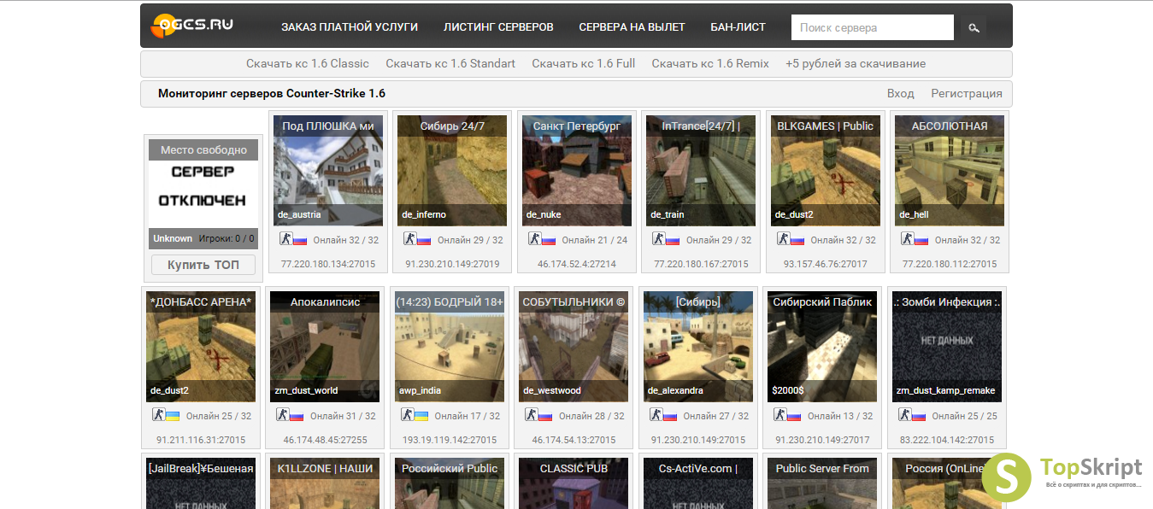Click Ukrainian flag on ДОНБАСС АРЕНА server
This screenshot has height=509, width=1153.
coord(173,416)
